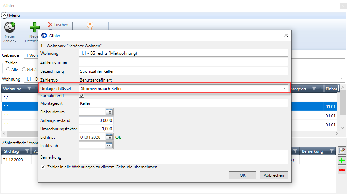Confirm dialog with OK button
The width and height of the screenshot is (347, 194).
point(242,175)
